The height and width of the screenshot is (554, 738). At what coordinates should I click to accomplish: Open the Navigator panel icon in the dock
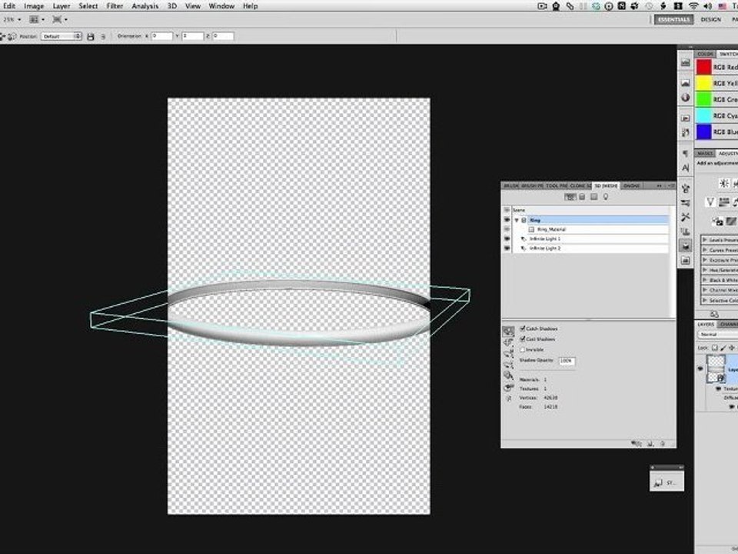[x=685, y=83]
